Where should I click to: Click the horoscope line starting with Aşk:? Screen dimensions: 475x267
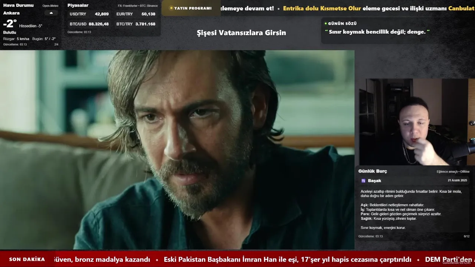coord(392,205)
